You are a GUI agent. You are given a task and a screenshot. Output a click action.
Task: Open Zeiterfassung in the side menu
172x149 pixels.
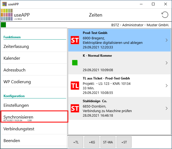(34, 47)
